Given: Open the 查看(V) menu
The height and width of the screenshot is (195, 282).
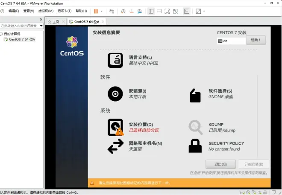Looking at the screenshot, I should [x=29, y=11].
